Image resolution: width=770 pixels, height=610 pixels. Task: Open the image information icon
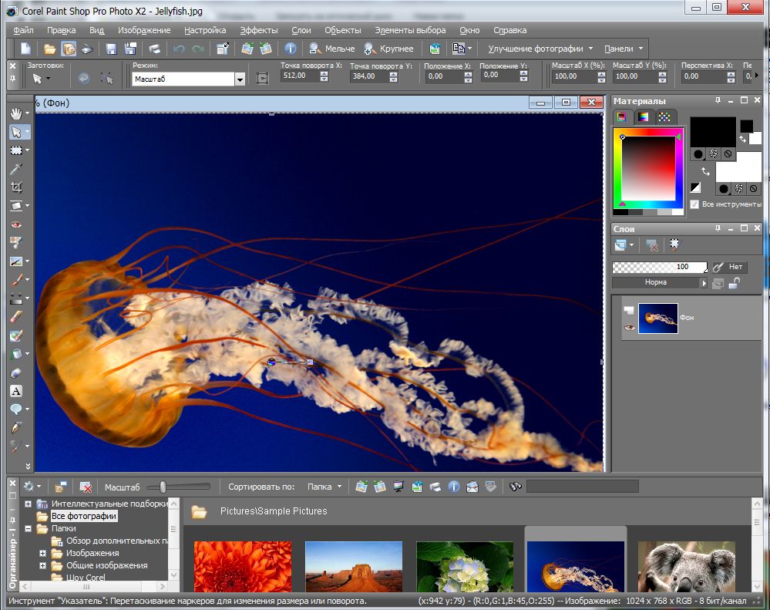coord(291,49)
